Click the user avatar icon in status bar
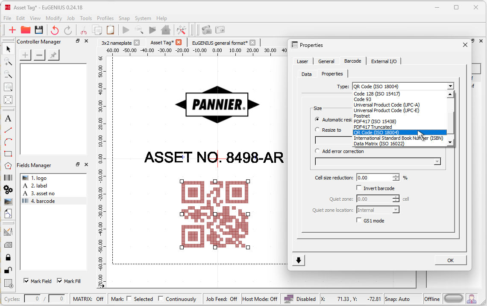 click(472, 299)
